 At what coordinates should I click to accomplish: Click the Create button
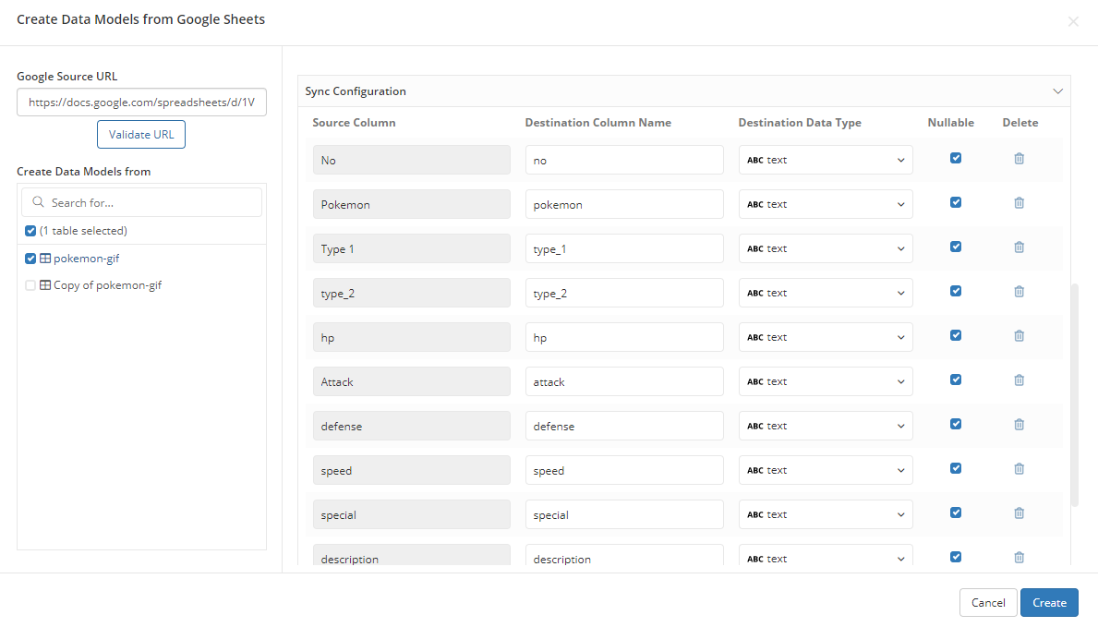pyautogui.click(x=1049, y=602)
